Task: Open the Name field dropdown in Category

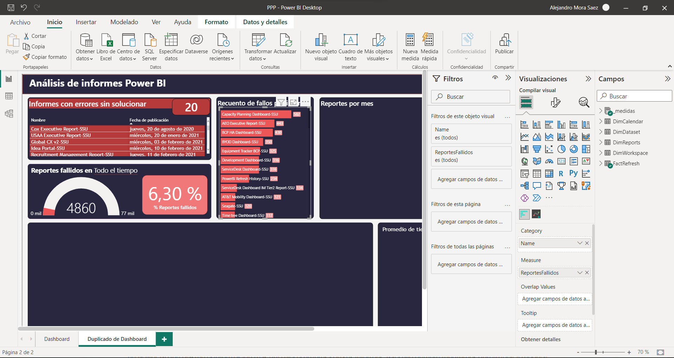Action: pyautogui.click(x=580, y=243)
